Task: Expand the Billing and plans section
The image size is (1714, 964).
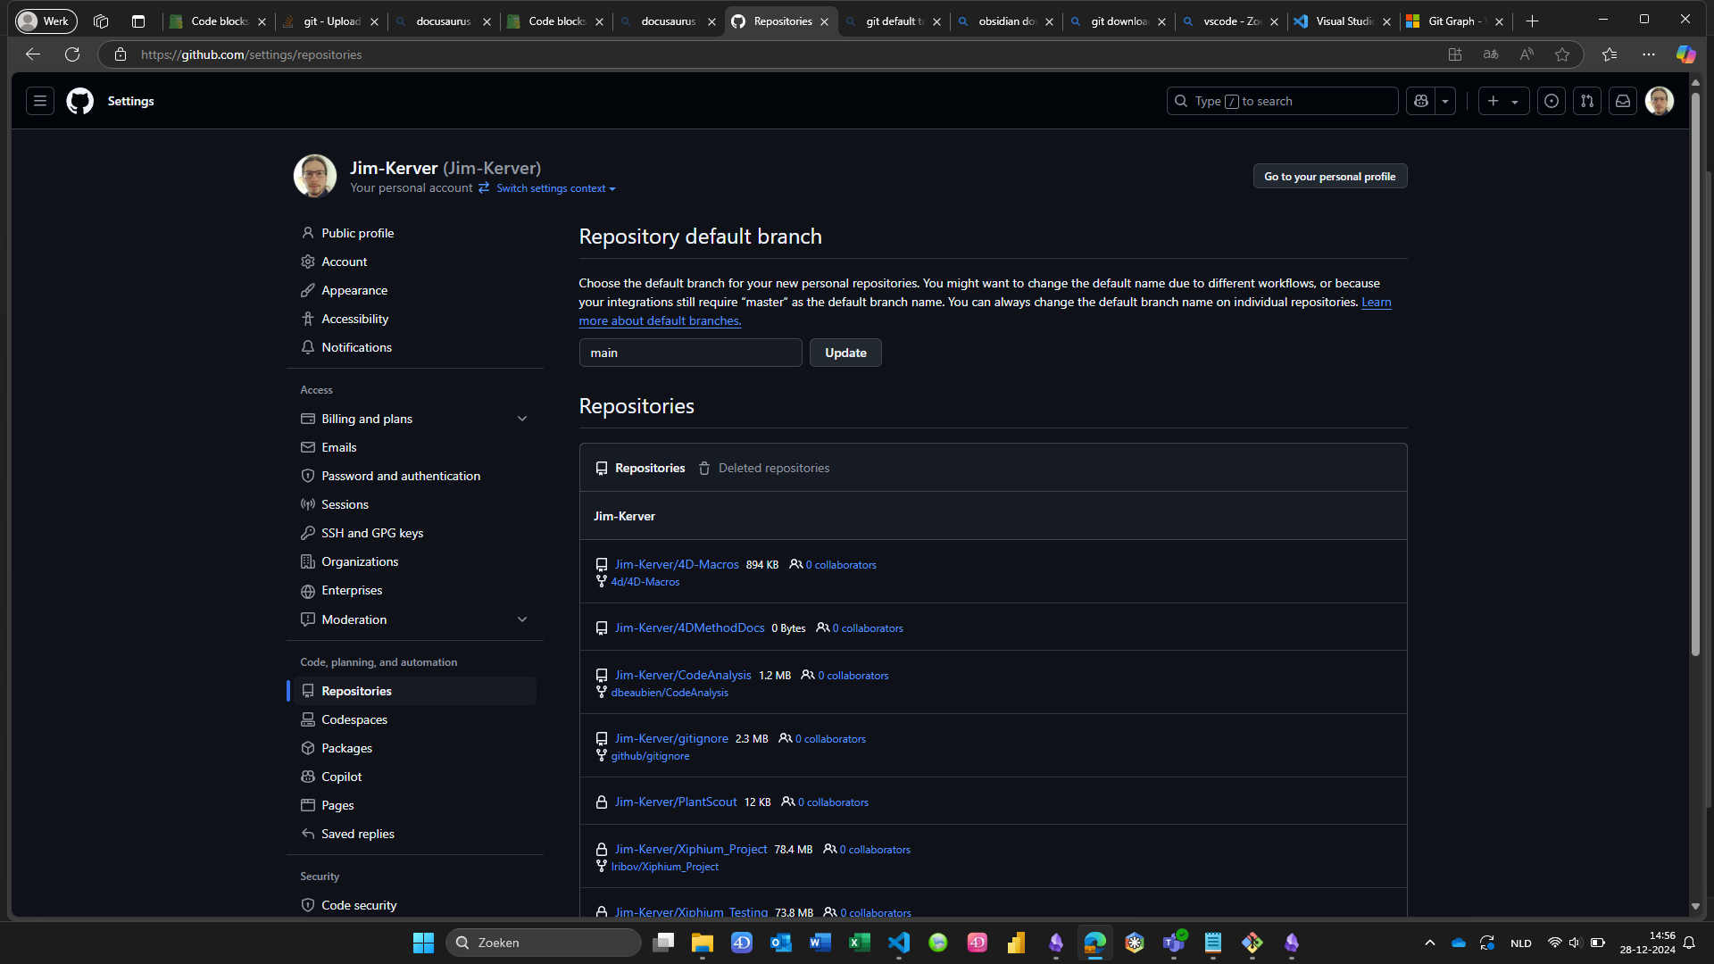Action: 522,419
